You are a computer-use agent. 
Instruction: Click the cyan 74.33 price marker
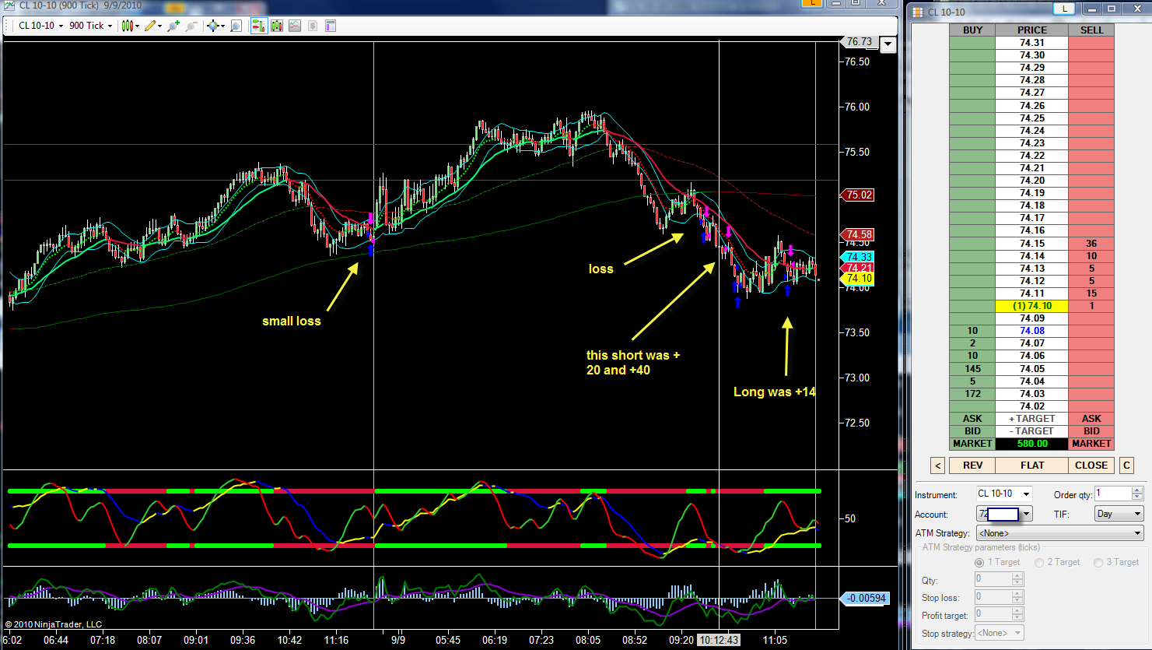[858, 257]
